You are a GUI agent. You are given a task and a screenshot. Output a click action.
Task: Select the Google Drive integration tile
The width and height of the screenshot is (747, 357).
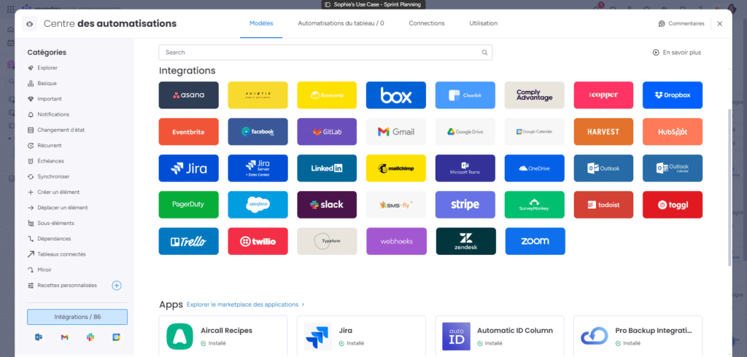tap(465, 132)
